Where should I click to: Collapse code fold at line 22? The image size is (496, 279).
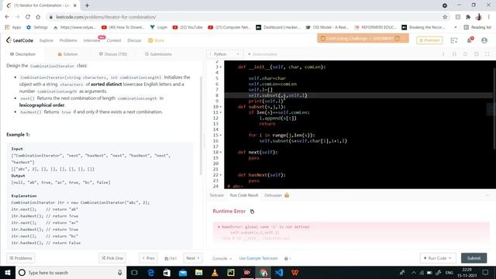tap(220, 175)
